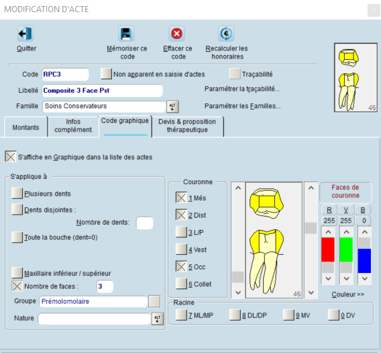Click the Mémoriser ce code floppy icon
Viewport: 381px width, 353px height.
click(126, 34)
